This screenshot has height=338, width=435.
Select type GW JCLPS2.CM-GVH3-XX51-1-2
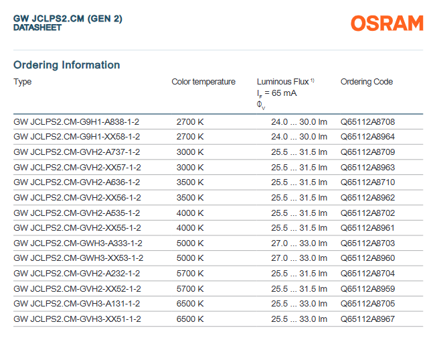77,319
